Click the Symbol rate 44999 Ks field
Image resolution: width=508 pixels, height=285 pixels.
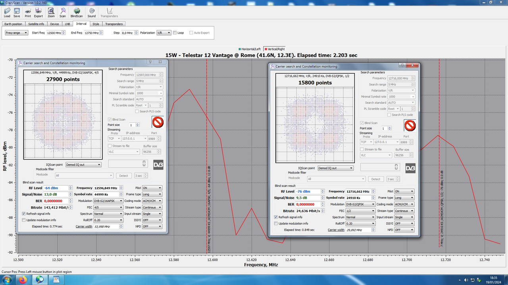tap(108, 194)
